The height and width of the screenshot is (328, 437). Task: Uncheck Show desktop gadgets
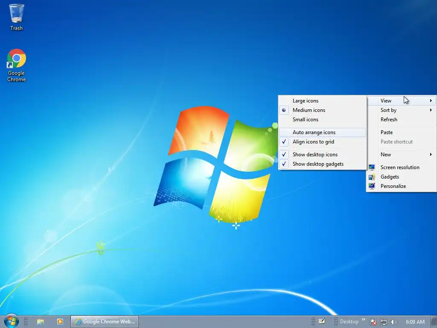pyautogui.click(x=323, y=164)
